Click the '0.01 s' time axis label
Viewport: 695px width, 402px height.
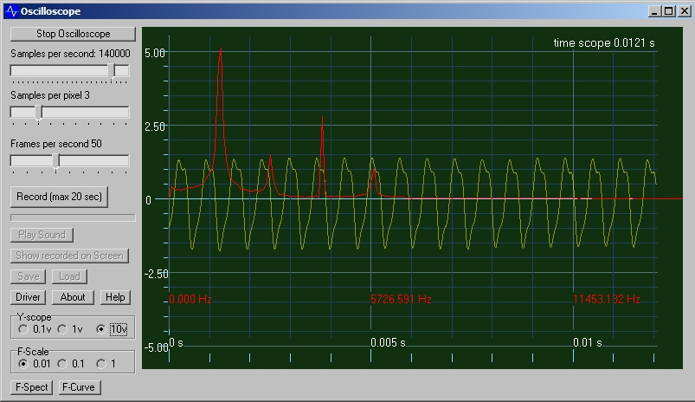(x=588, y=342)
